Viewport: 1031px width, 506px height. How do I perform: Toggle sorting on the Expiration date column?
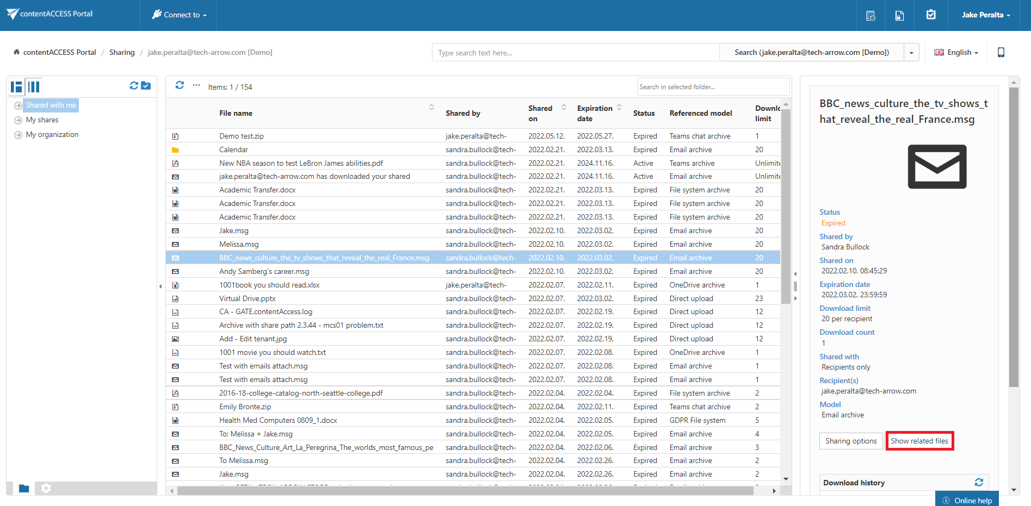pyautogui.click(x=619, y=108)
